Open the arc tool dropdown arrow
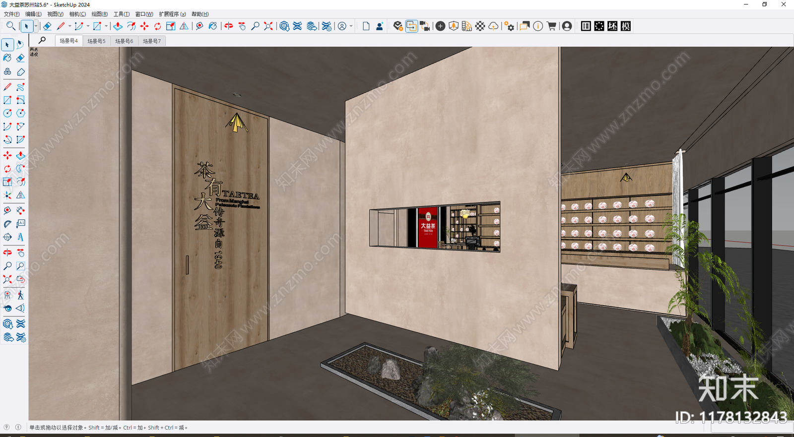 point(88,26)
